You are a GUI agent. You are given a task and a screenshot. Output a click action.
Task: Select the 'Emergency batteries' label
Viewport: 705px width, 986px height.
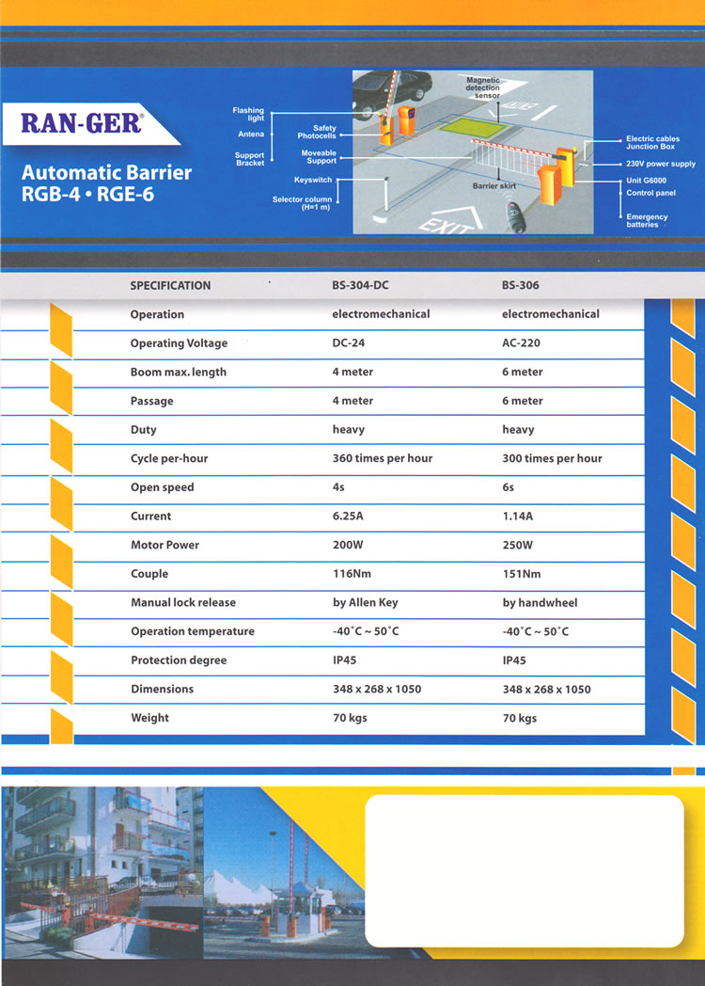(x=647, y=220)
